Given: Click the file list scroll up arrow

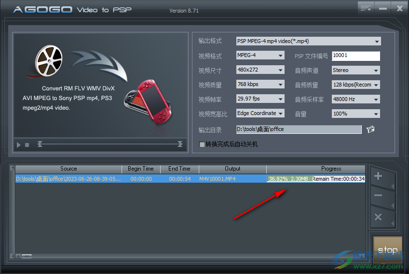Looking at the screenshot, I should 12,168.
